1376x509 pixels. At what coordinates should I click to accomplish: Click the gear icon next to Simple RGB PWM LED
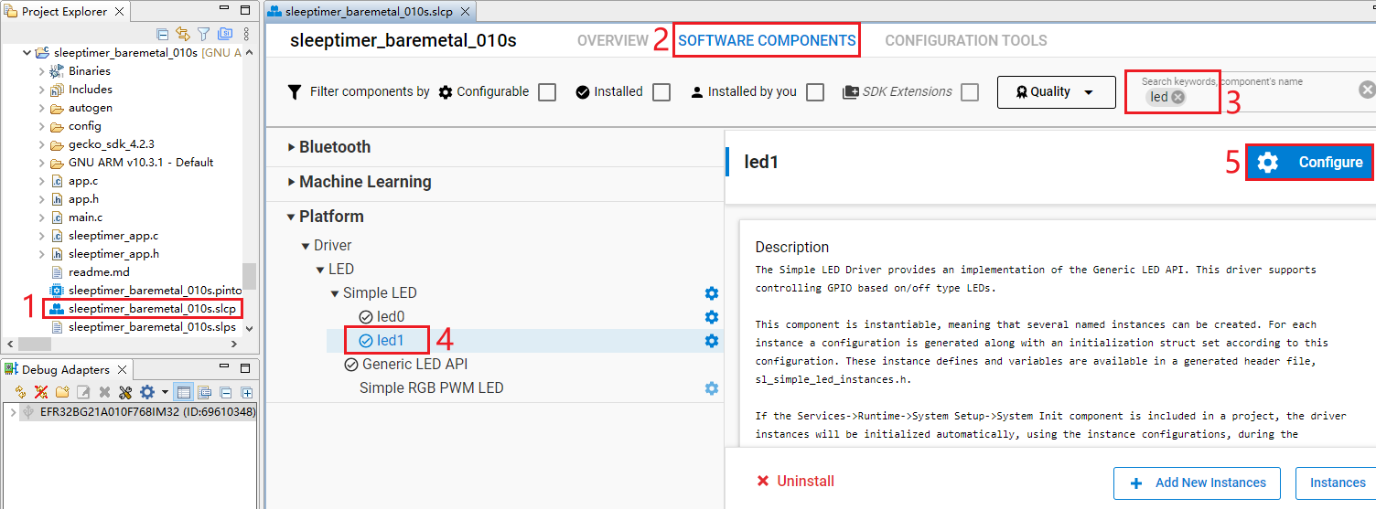point(711,388)
